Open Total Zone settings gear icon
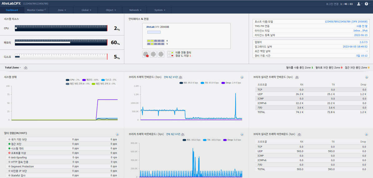Screen dimensions: 373x178 tap(26, 68)
